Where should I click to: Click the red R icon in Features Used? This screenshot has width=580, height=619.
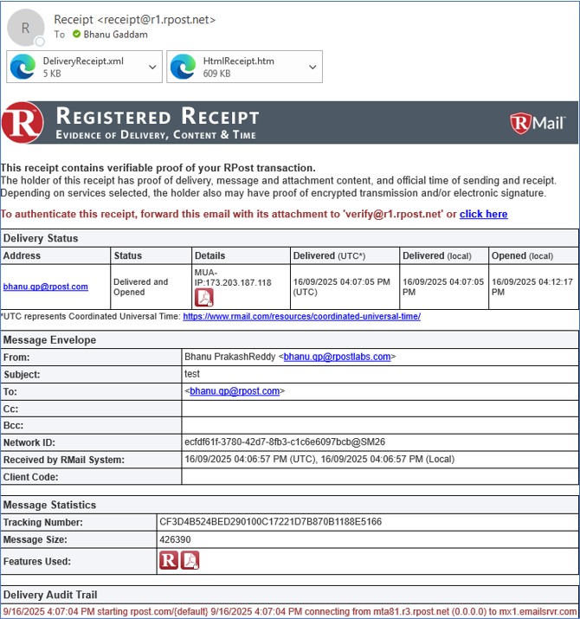[x=168, y=561]
